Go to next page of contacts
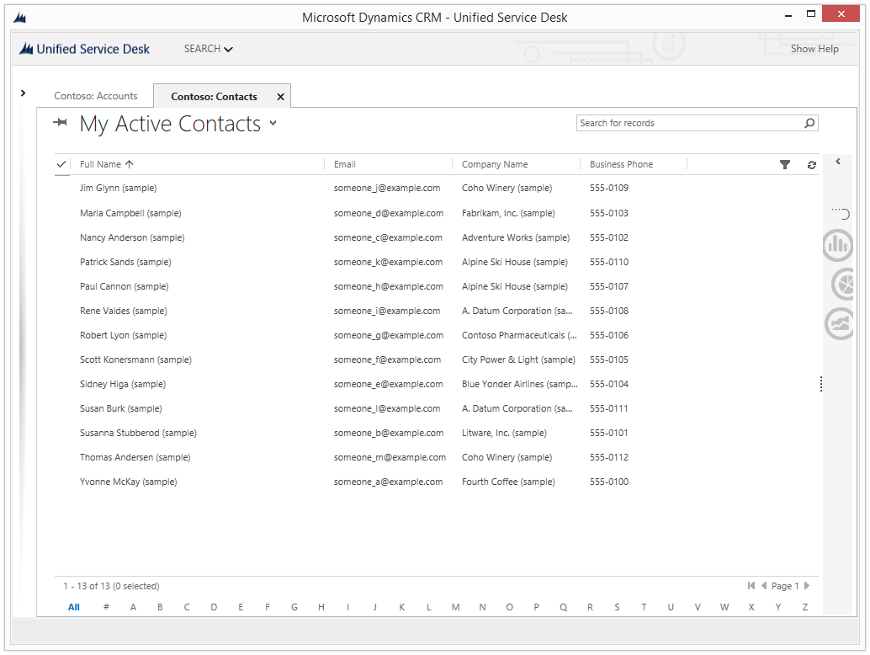Screen dimensions: 870x655 (x=805, y=585)
